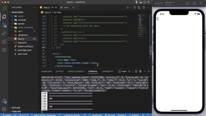Open Run and Debug view
206x116 pixels.
pyautogui.click(x=4, y=33)
